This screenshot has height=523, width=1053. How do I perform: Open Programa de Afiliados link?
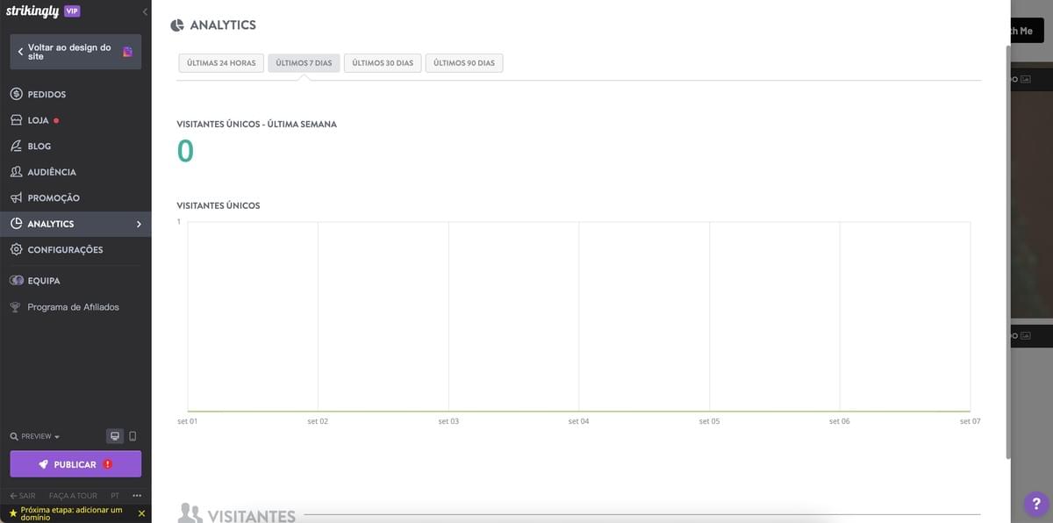(x=73, y=307)
